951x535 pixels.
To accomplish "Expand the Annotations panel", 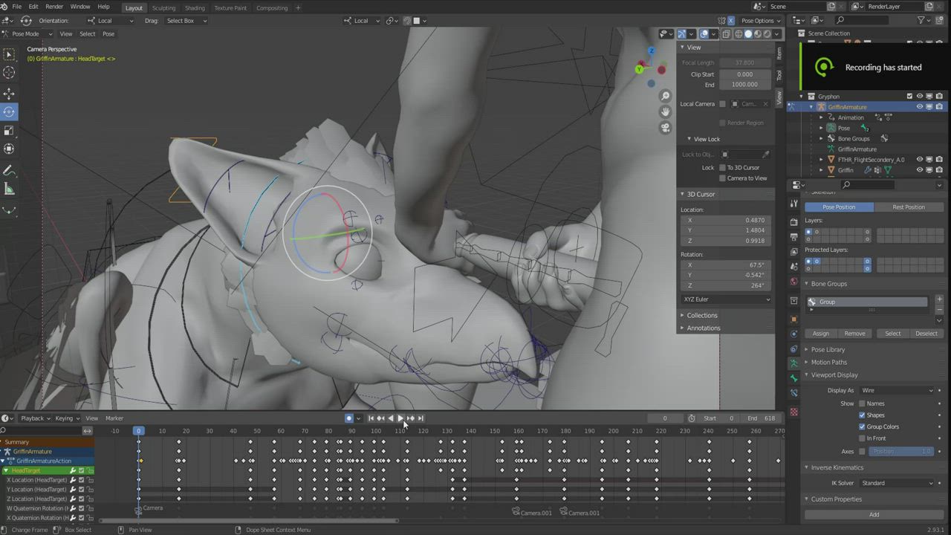I will [x=704, y=328].
